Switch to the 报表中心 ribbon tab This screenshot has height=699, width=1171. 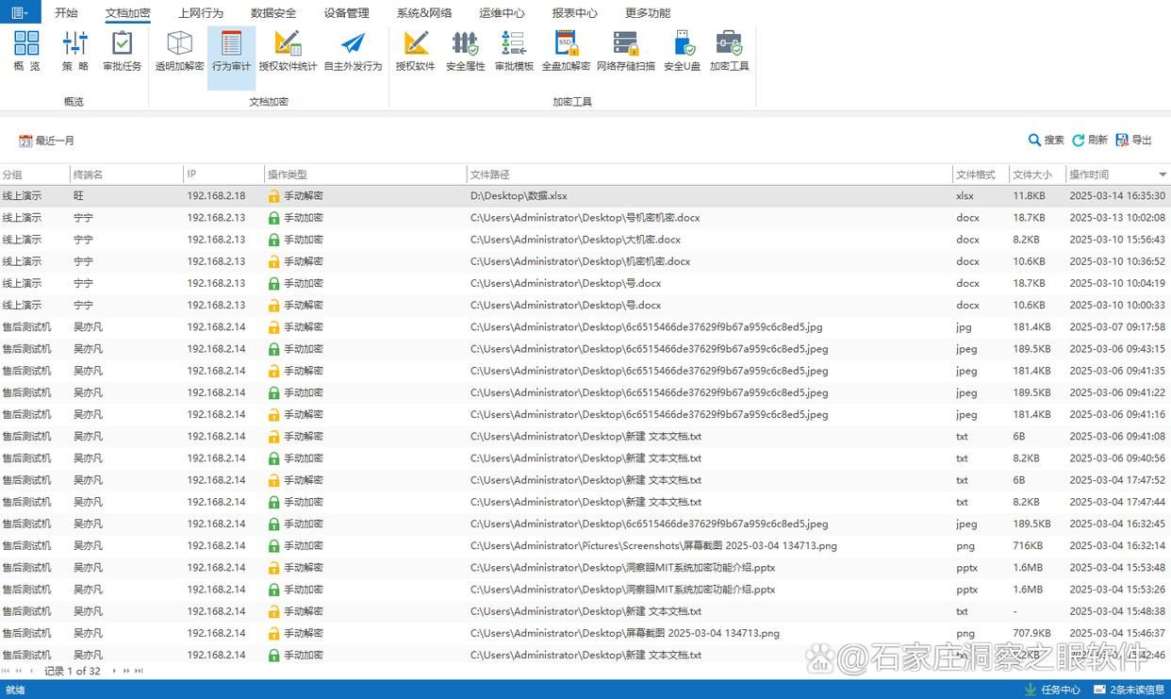tap(574, 13)
